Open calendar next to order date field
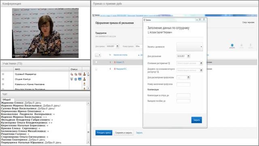The width and height of the screenshot is (259, 146). pos(117,46)
